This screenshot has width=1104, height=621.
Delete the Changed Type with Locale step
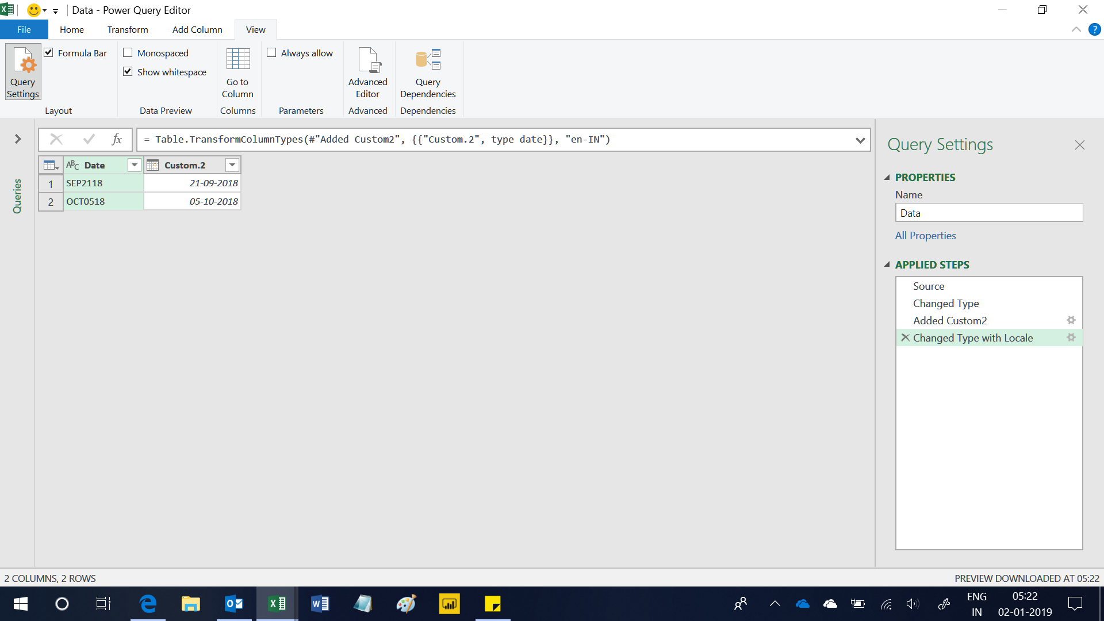905,338
